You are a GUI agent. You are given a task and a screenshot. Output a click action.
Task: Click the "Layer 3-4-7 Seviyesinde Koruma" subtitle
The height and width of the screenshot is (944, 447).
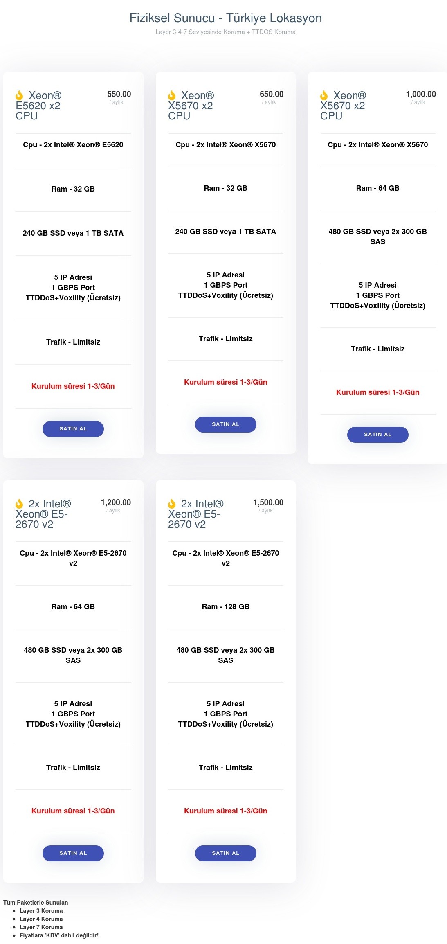[225, 32]
